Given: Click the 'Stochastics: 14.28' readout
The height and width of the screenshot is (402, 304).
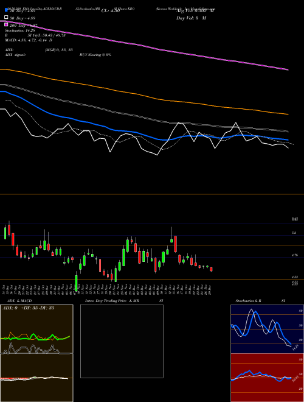Looking at the screenshot, I should tap(19, 30).
